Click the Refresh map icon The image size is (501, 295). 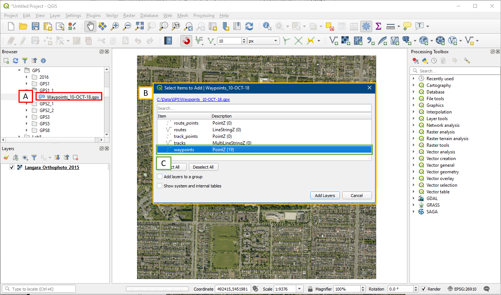coord(249,26)
